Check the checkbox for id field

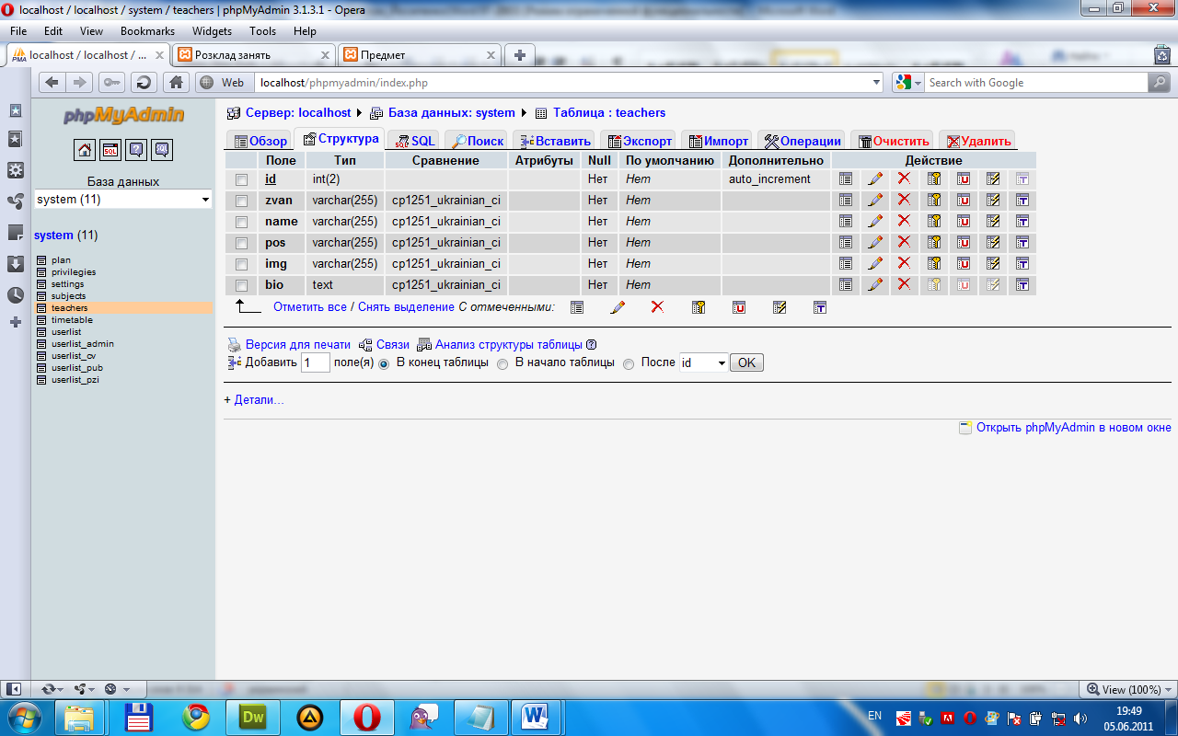tap(242, 179)
